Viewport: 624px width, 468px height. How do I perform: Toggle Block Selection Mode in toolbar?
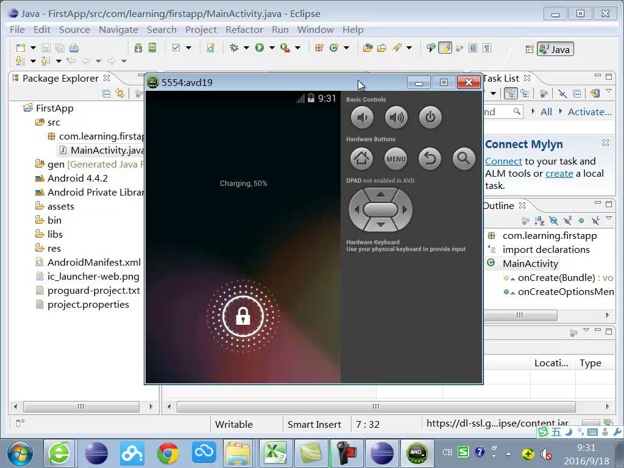point(473,48)
